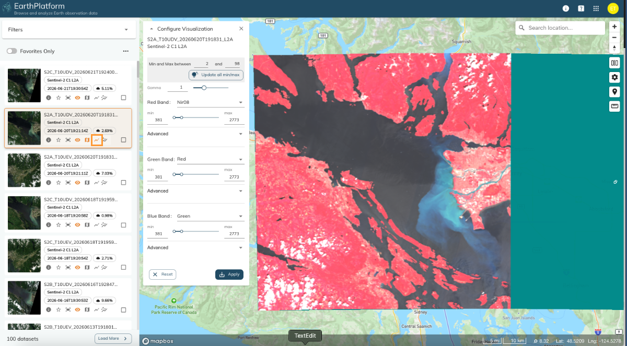Click the Gamma value input field
Viewport: 627px width, 346px height.
click(x=178, y=88)
